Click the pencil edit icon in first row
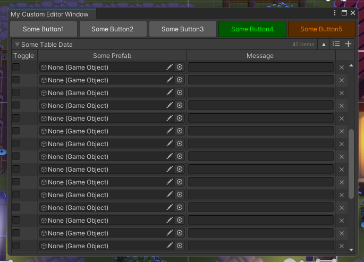364x262 pixels. (170, 67)
